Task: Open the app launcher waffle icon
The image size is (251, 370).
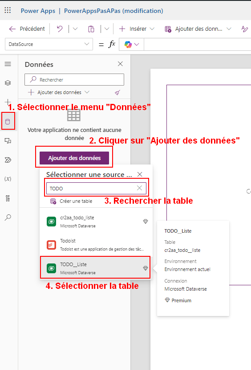Action: tap(8, 10)
